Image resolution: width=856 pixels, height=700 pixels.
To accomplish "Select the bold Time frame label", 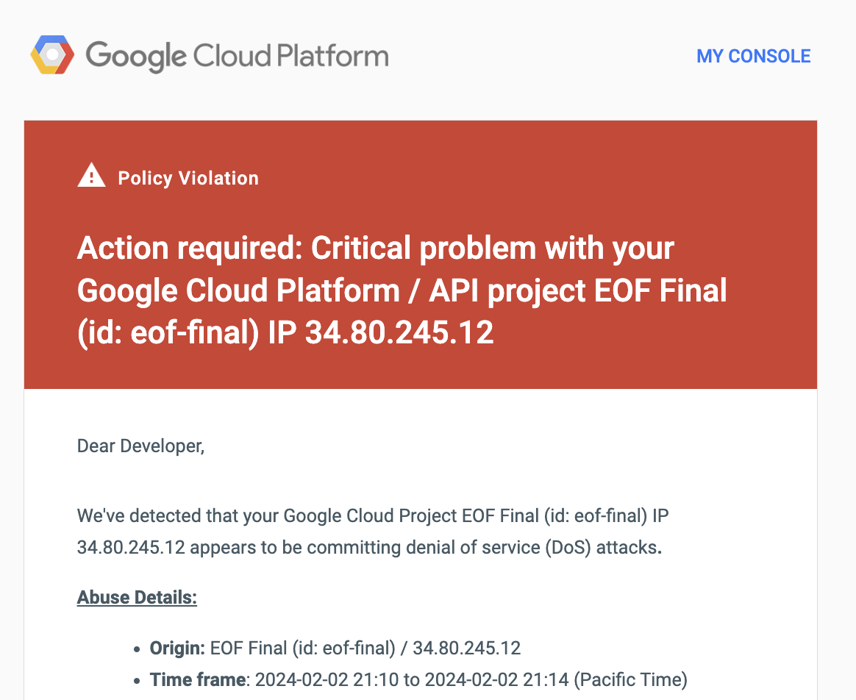I will point(198,680).
